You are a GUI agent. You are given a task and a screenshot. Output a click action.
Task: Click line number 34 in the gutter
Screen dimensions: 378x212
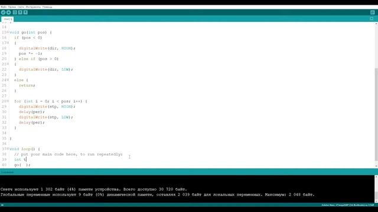4,133
